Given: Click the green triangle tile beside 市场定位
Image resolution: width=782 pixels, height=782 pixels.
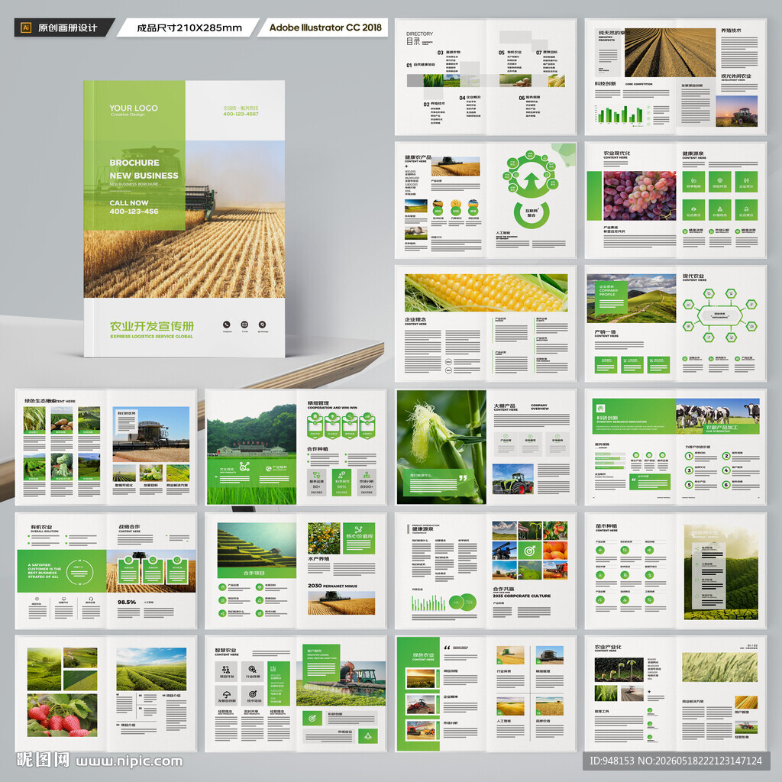Looking at the screenshot, I should point(368,736).
